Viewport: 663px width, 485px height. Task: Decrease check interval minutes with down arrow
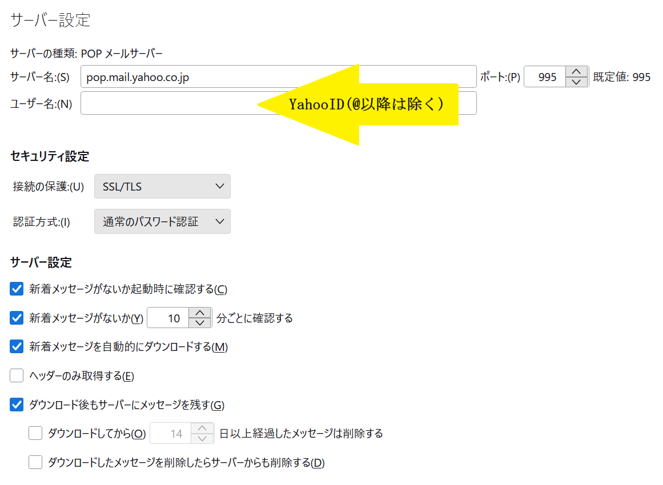[200, 323]
